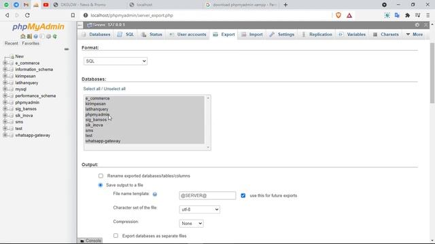The height and width of the screenshot is (244, 435).
Task: Click the Google Translate extension icon
Action: tap(397, 15)
